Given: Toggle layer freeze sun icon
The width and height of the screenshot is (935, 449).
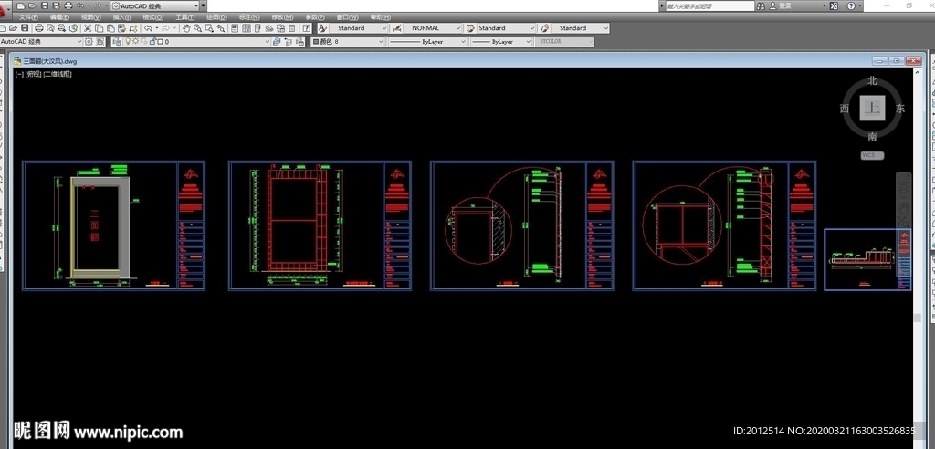Looking at the screenshot, I should [x=135, y=41].
